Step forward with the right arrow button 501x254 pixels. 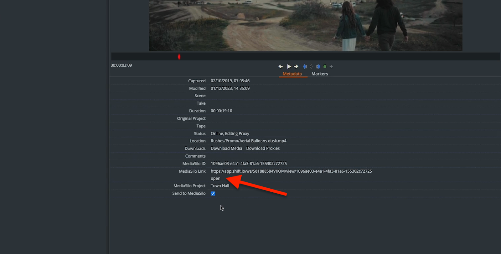tap(296, 66)
